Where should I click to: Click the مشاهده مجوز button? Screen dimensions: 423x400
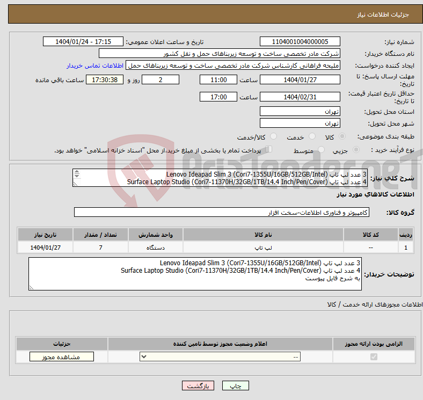(62, 357)
